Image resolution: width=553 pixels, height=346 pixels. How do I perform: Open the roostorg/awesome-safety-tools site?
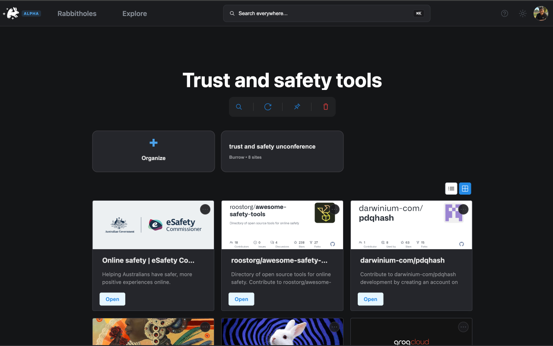click(x=242, y=299)
